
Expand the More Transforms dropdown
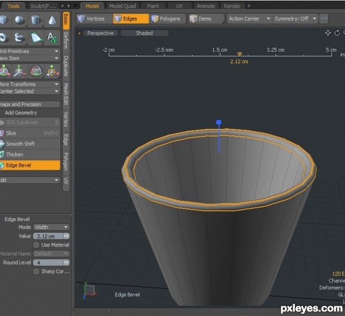pos(30,85)
